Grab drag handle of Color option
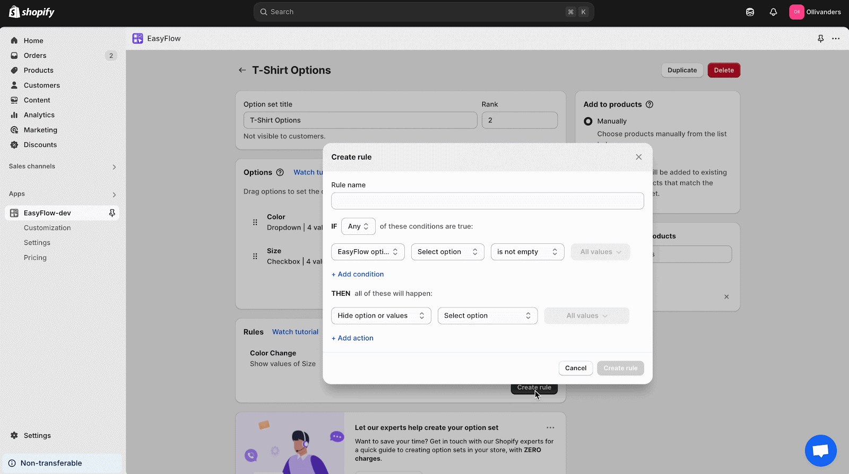The height and width of the screenshot is (474, 849). point(255,222)
